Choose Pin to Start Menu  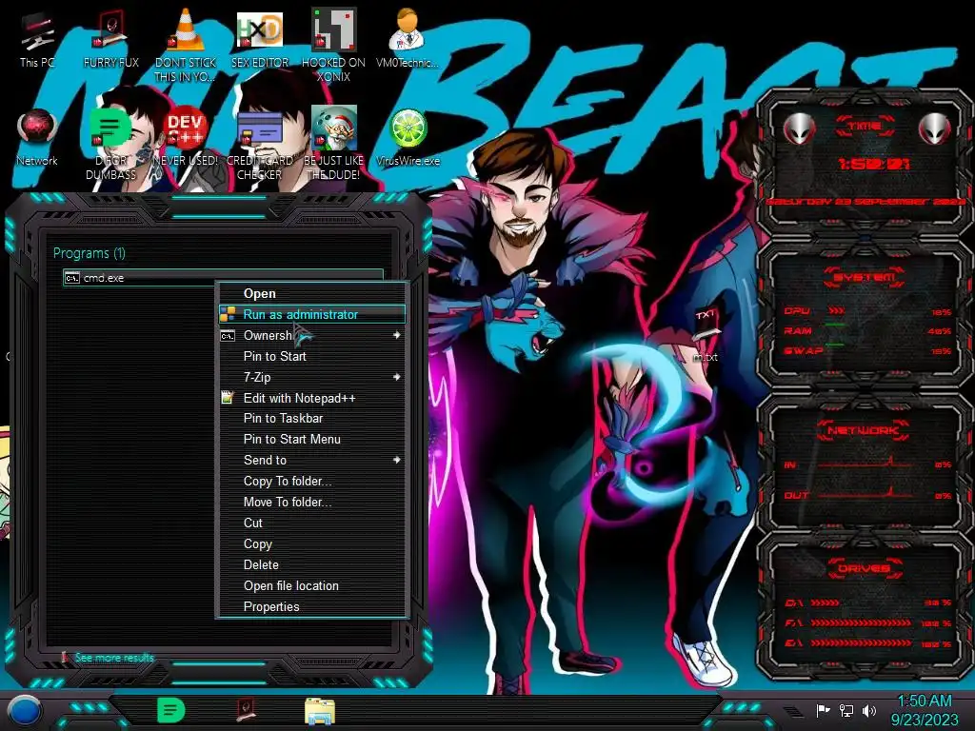(x=312, y=440)
